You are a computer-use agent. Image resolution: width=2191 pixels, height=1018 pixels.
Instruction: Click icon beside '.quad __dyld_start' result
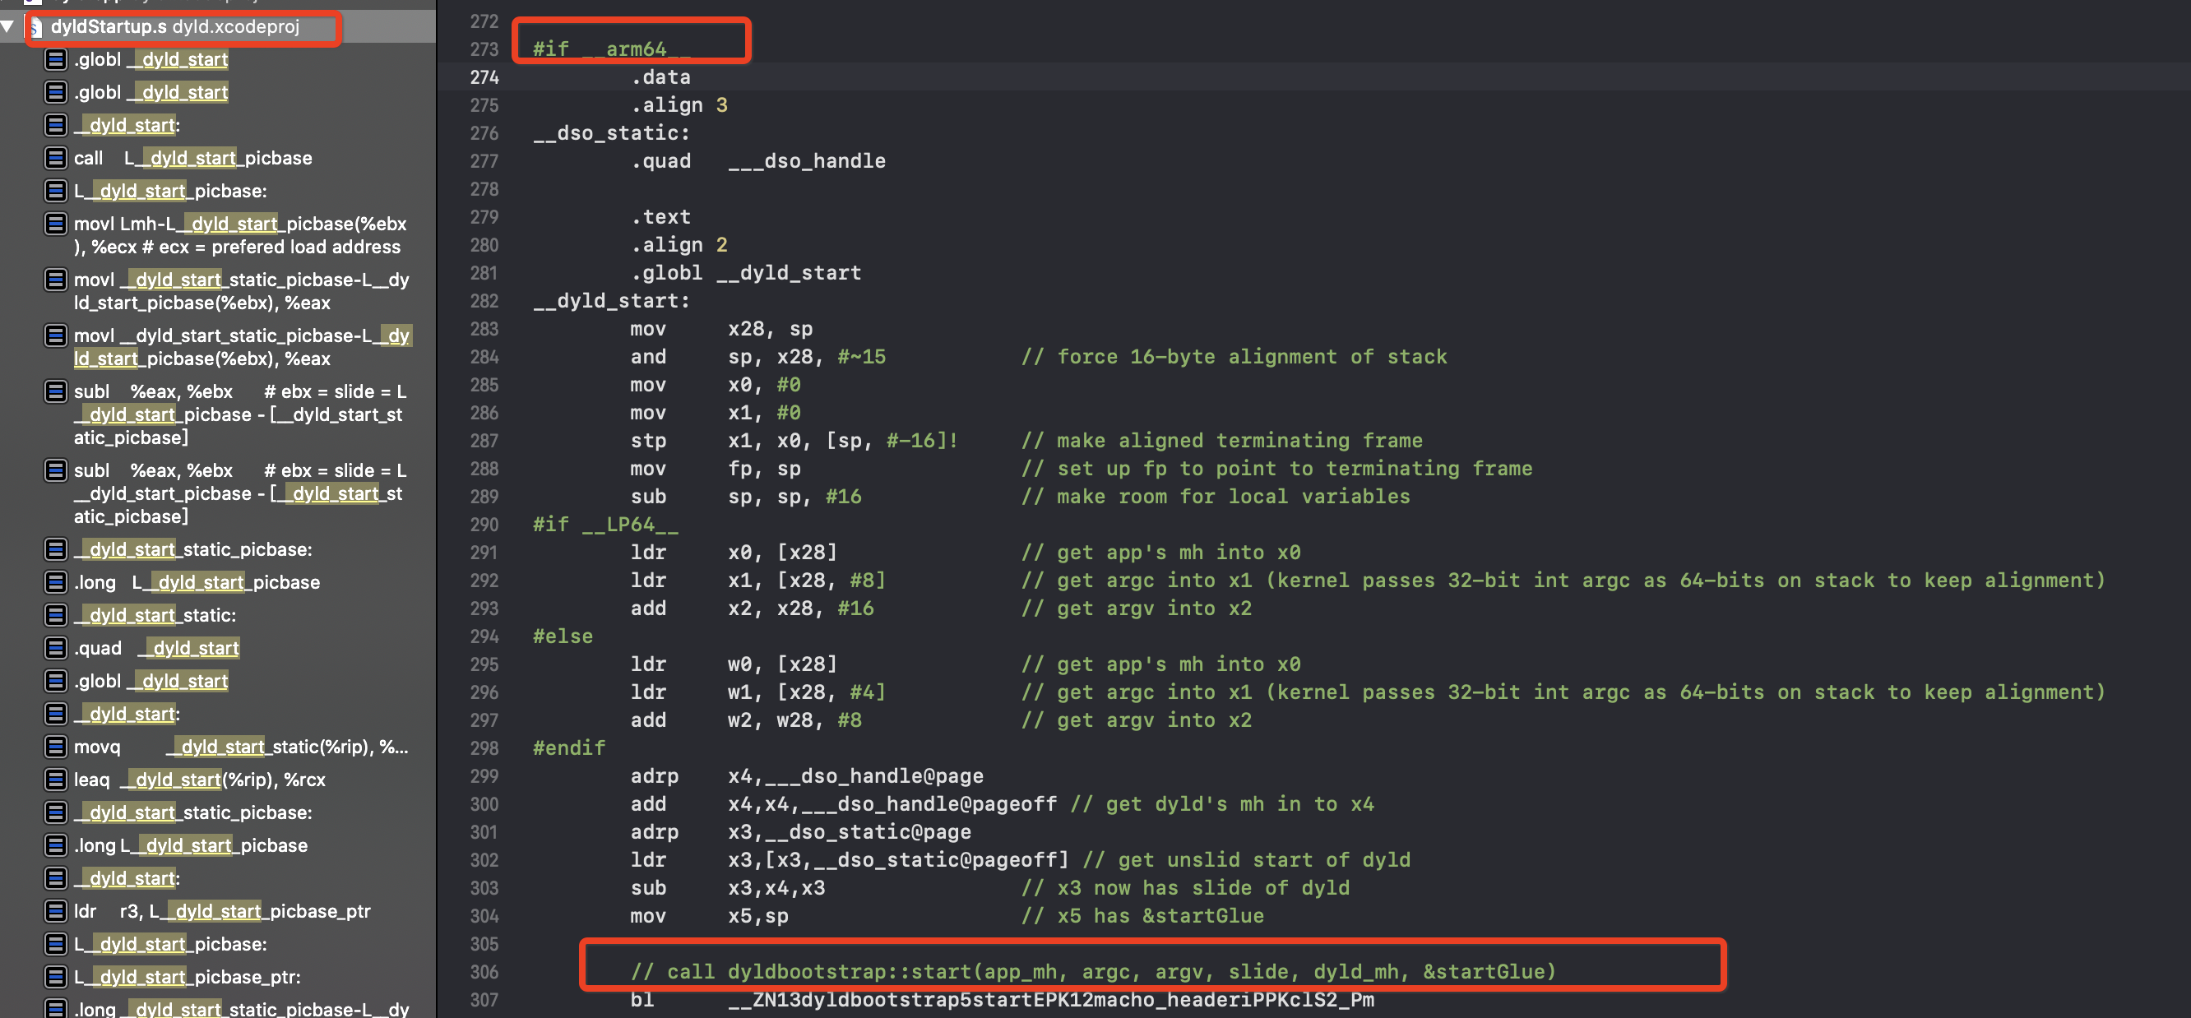point(55,648)
